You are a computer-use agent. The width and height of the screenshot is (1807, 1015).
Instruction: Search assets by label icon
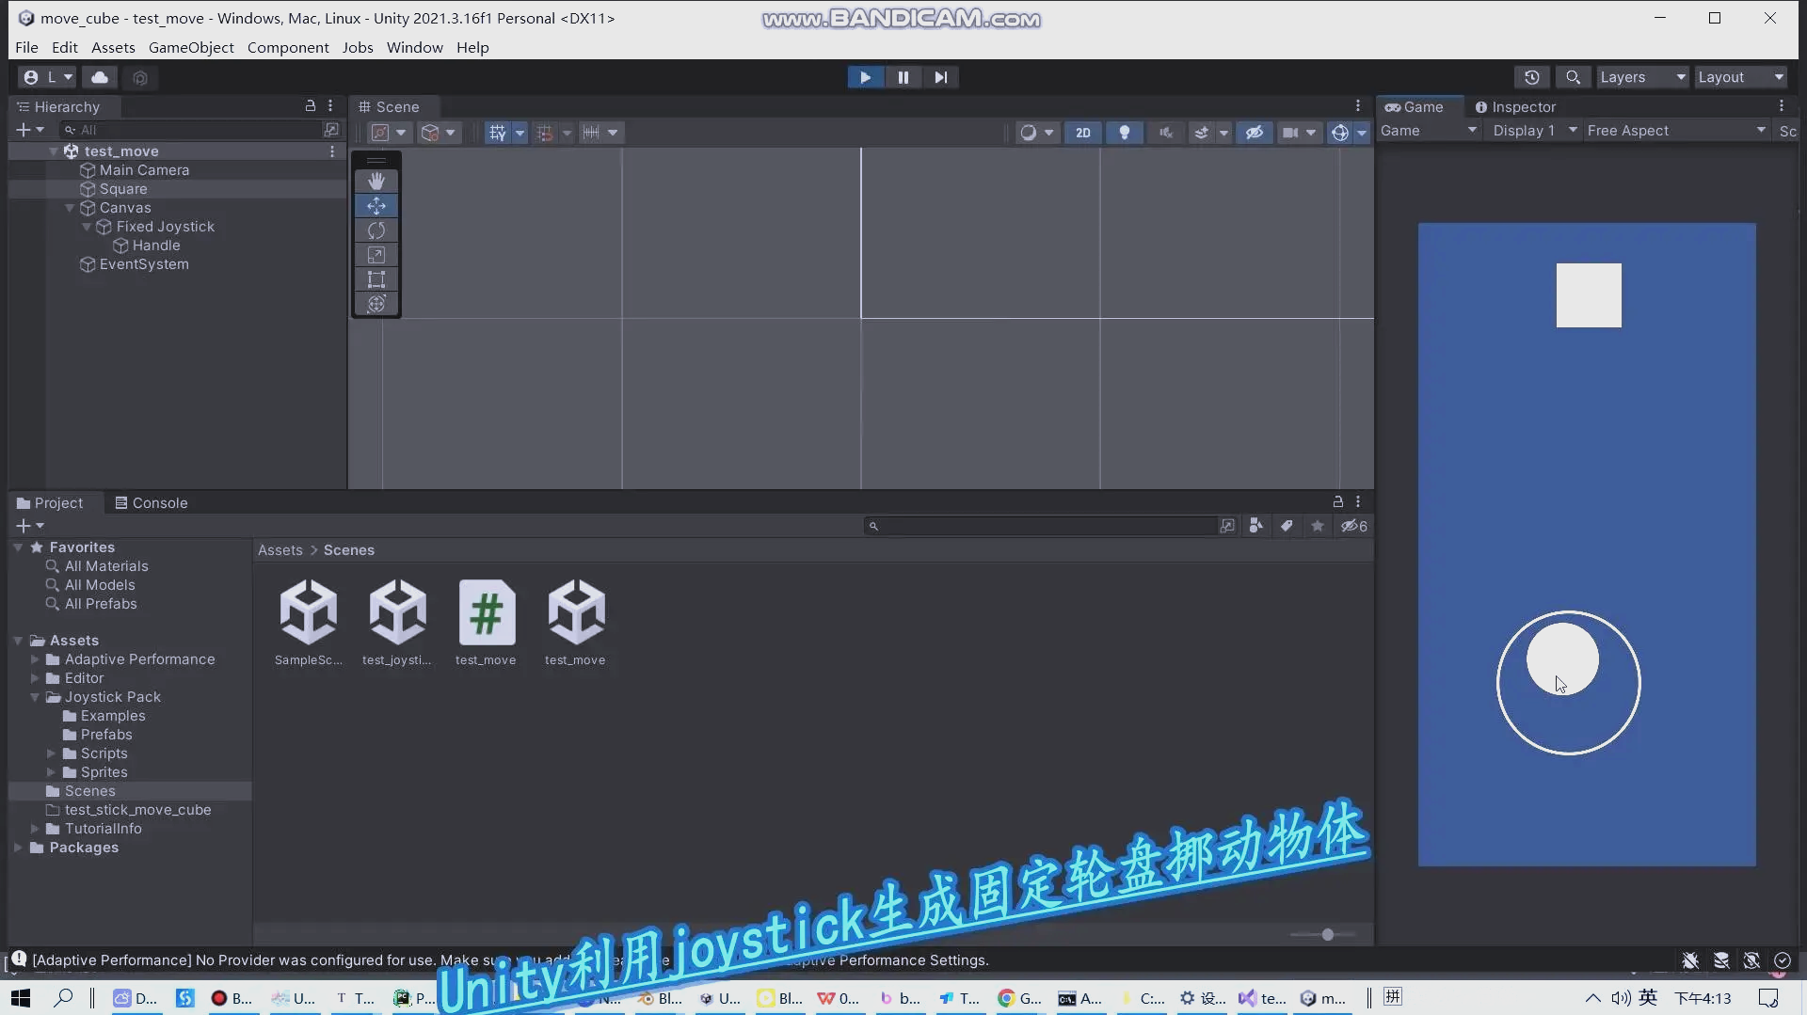[1287, 526]
